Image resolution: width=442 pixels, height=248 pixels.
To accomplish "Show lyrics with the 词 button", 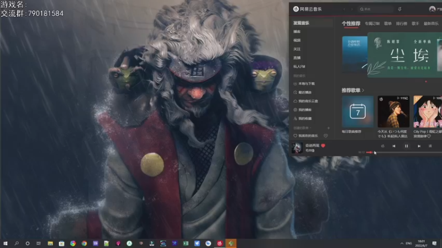I will click(x=430, y=146).
